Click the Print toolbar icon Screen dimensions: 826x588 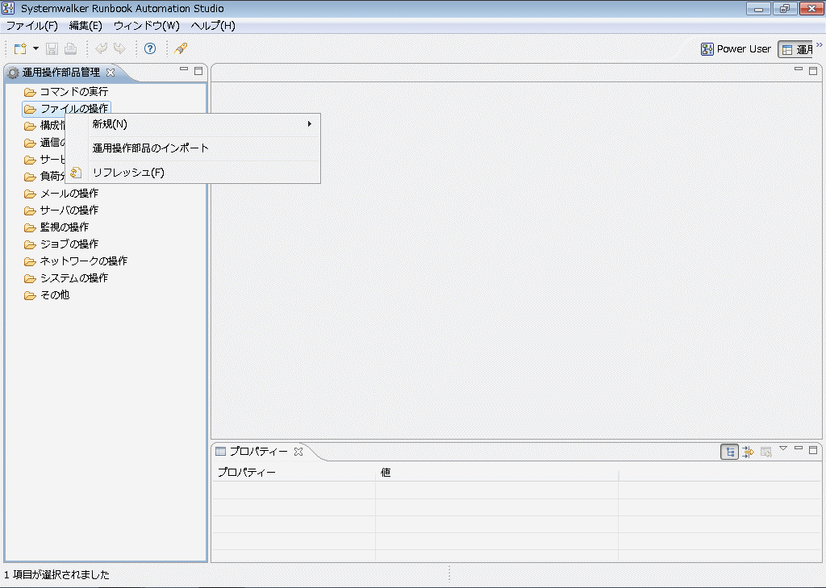[71, 48]
